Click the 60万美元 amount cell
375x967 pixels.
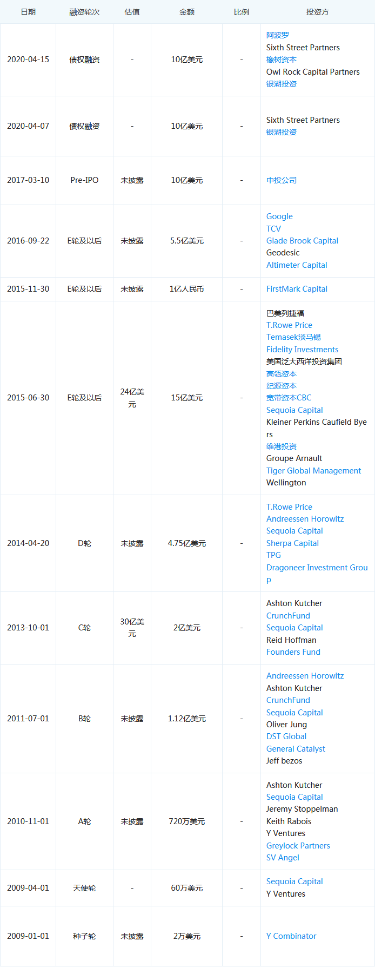pyautogui.click(x=187, y=888)
